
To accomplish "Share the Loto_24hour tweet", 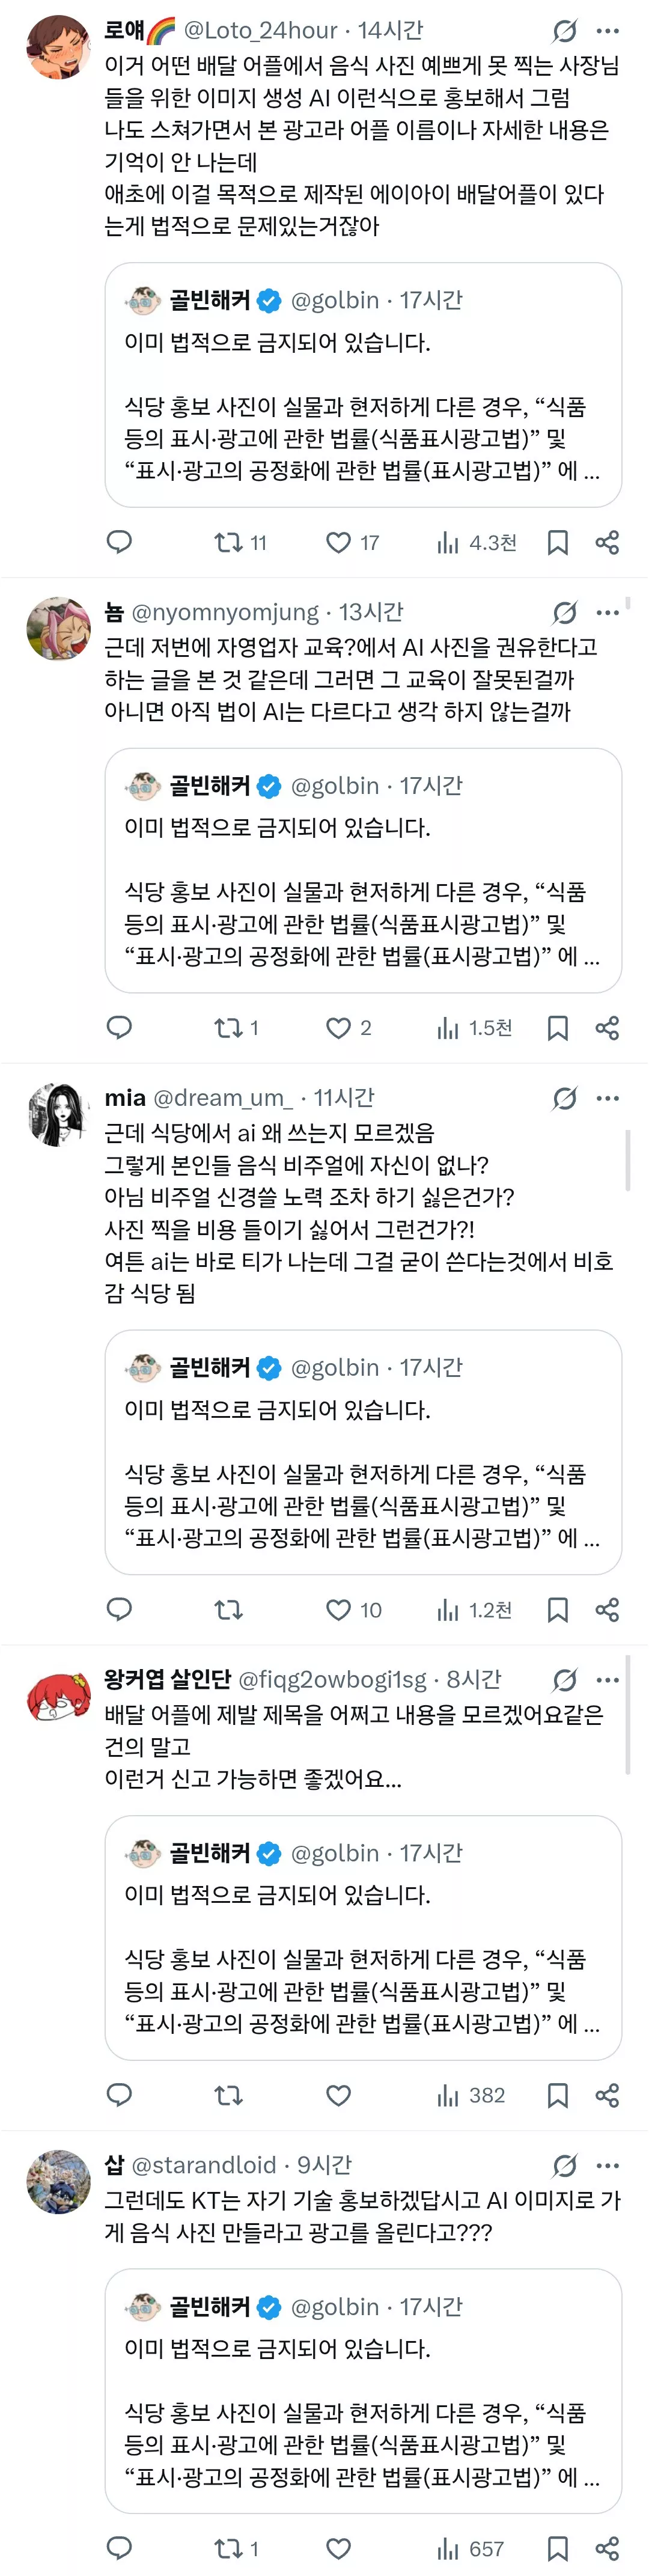I will click(x=607, y=542).
